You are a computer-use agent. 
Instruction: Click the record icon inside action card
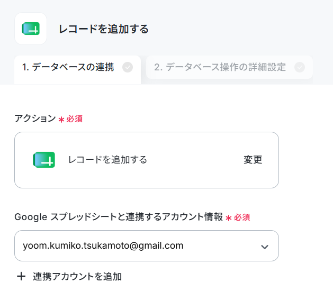(44, 160)
